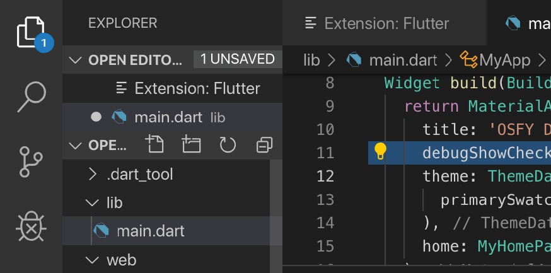Click the lightbulb code action icon

(x=380, y=151)
